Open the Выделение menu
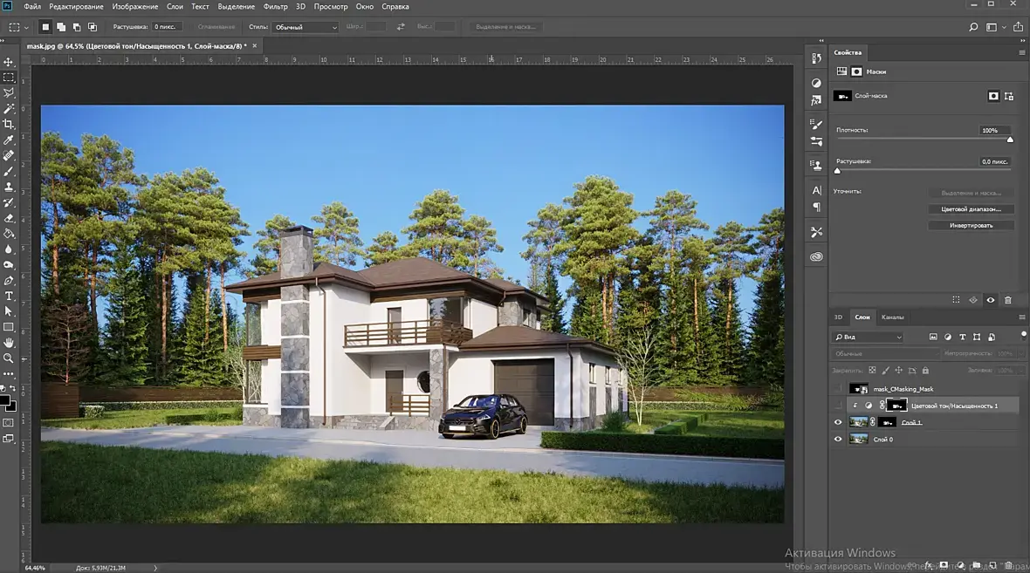 coord(236,7)
